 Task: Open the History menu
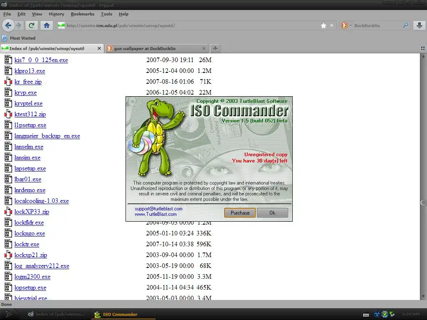point(56,14)
